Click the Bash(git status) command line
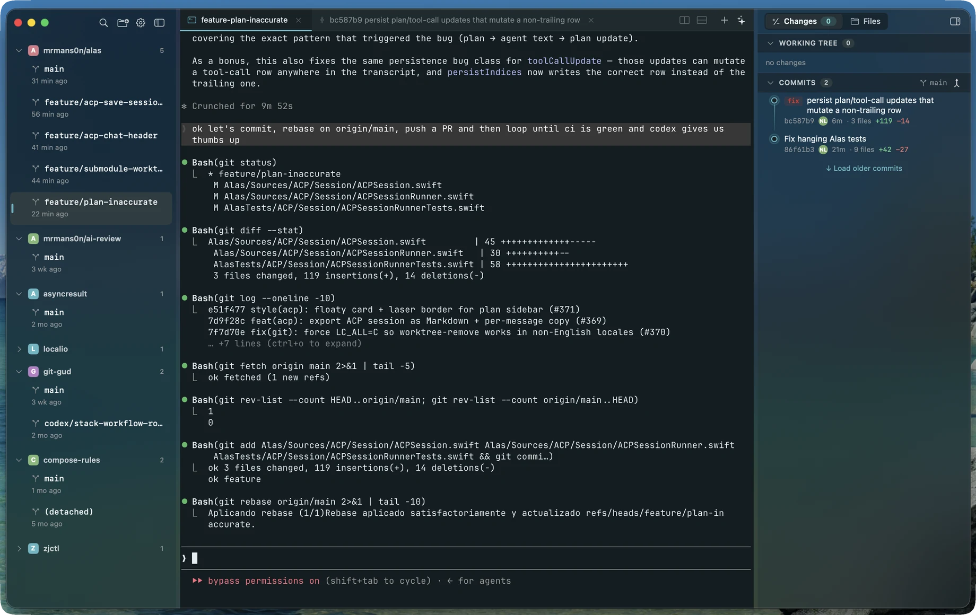The width and height of the screenshot is (976, 615). pos(234,163)
